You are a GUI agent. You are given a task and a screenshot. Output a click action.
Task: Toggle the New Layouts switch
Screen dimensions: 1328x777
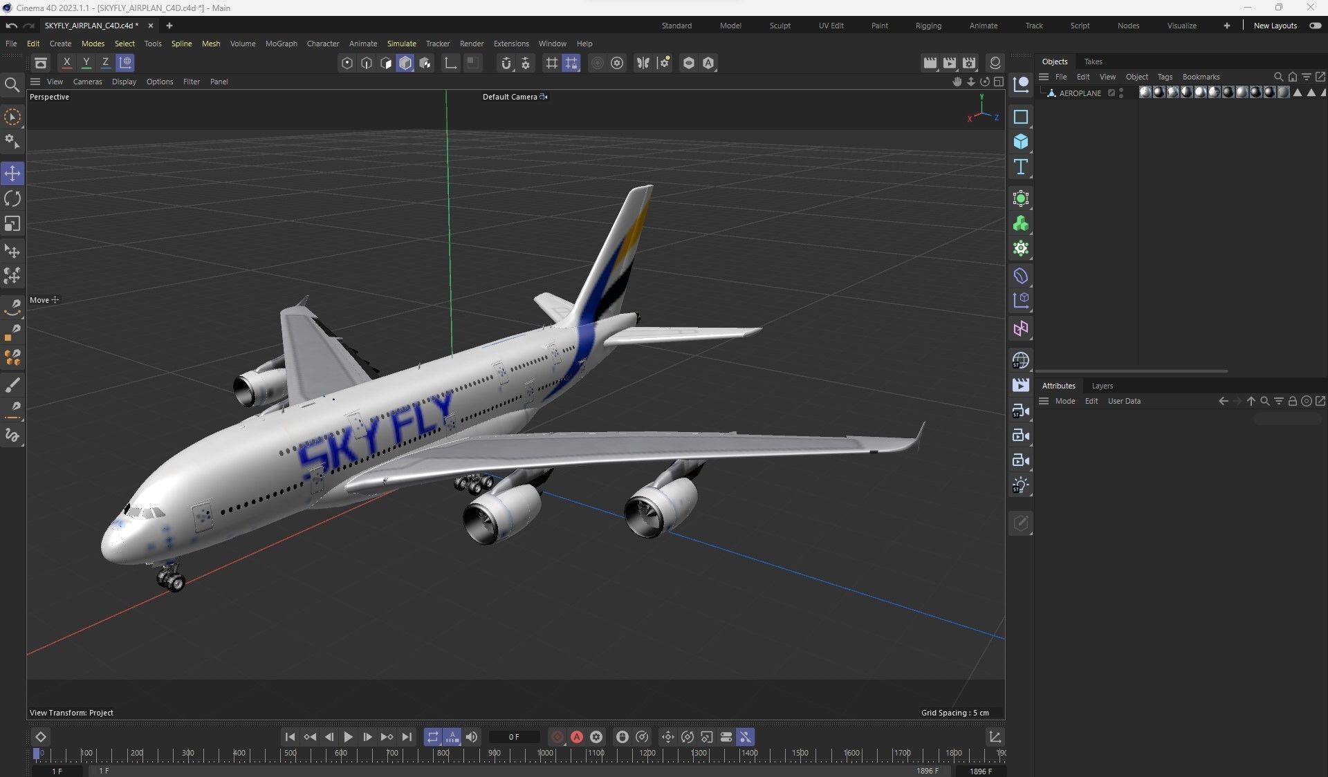pos(1315,26)
